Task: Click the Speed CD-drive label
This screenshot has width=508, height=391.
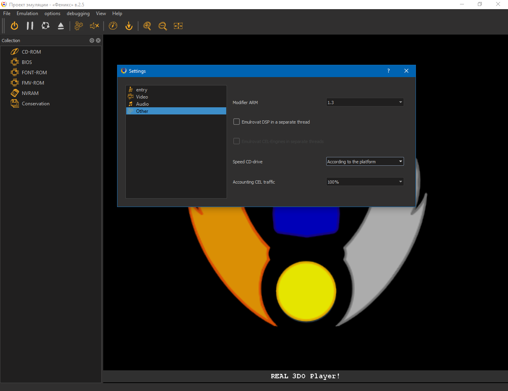Action: 248,162
